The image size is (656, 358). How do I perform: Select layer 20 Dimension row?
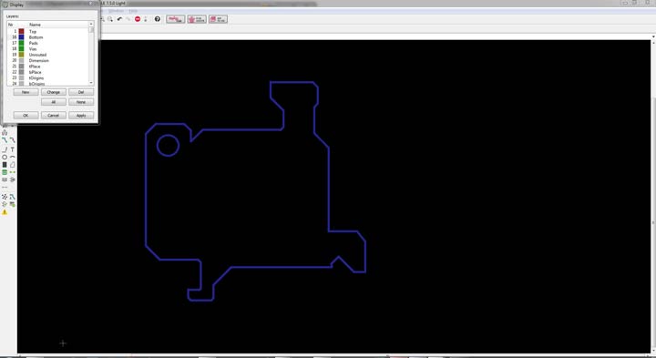point(47,61)
